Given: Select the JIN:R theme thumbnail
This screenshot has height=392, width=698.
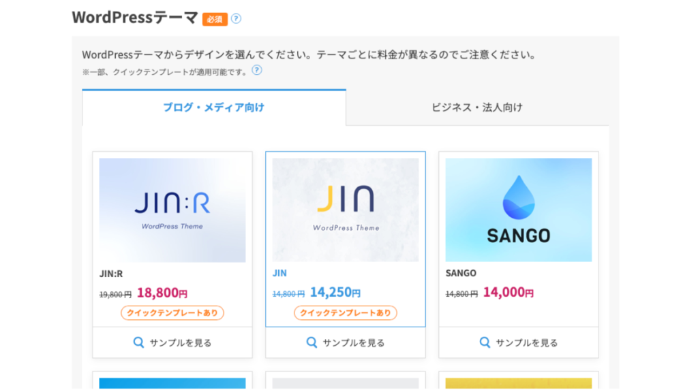Looking at the screenshot, I should 172,210.
